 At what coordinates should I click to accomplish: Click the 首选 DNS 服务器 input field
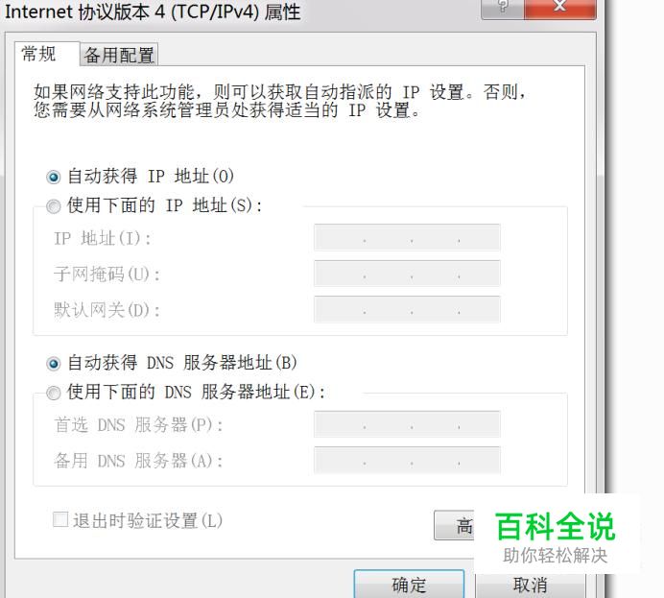click(407, 424)
